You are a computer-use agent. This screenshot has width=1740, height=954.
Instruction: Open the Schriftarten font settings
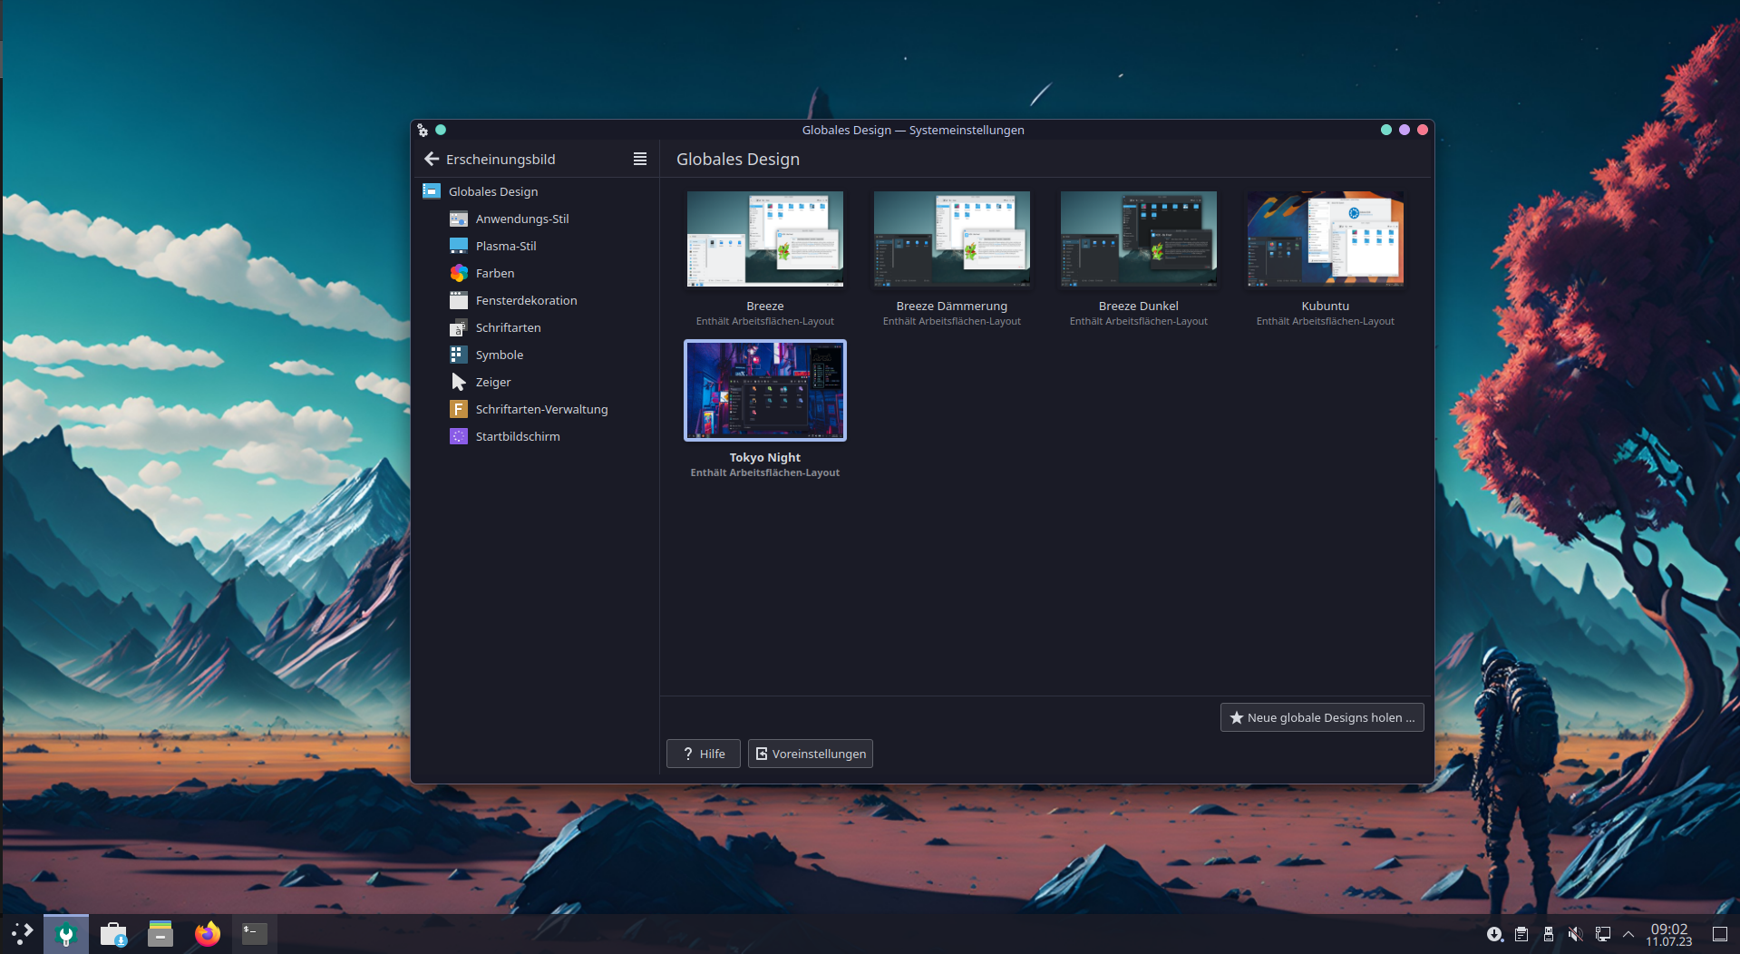(535, 327)
